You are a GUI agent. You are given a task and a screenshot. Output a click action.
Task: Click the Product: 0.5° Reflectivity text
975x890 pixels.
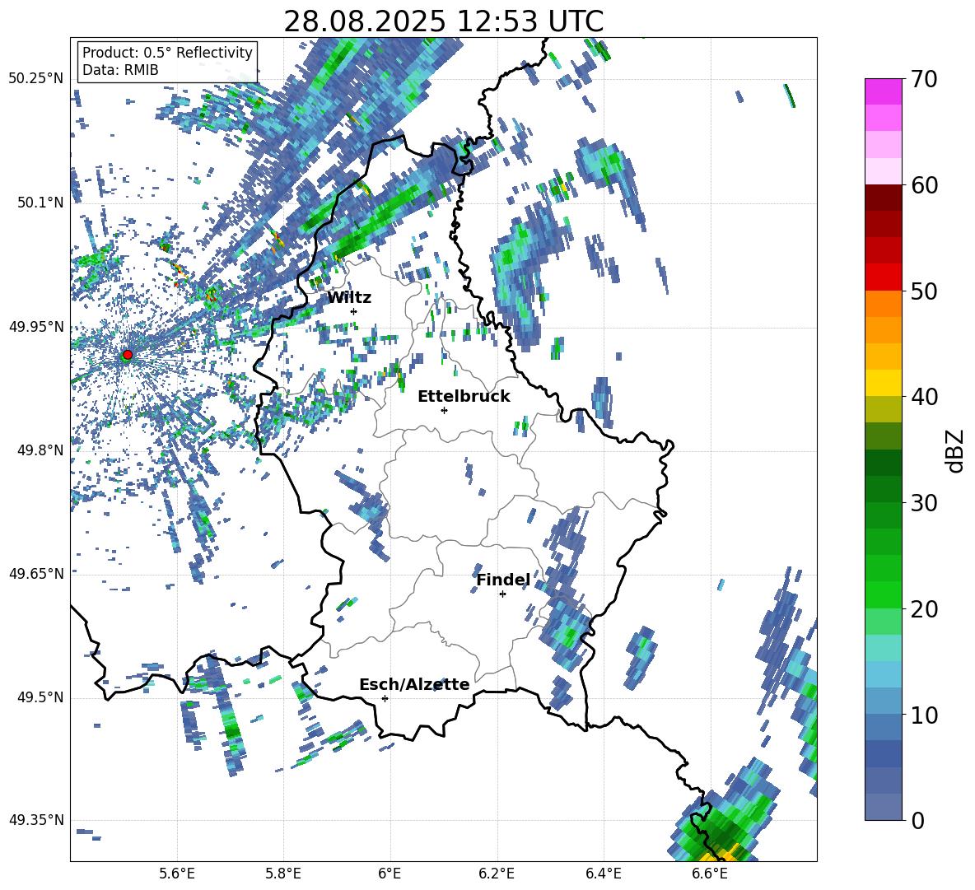tap(167, 53)
